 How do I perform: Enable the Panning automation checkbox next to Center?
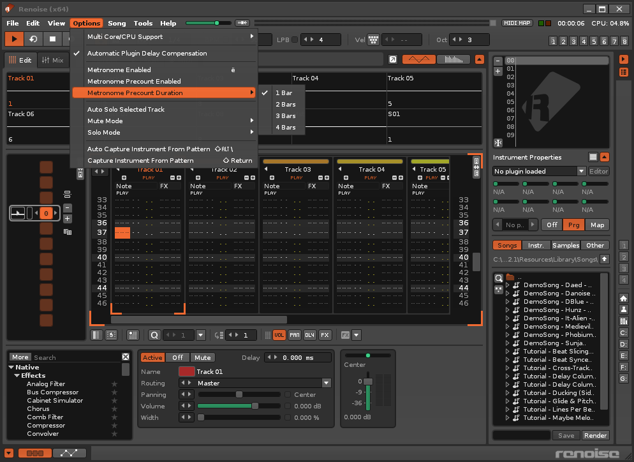pyautogui.click(x=288, y=395)
